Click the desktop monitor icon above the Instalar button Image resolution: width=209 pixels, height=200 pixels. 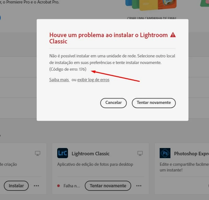(x=38, y=153)
